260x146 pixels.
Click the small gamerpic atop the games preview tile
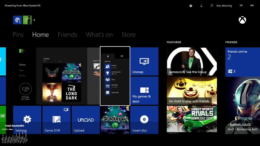(21, 51)
